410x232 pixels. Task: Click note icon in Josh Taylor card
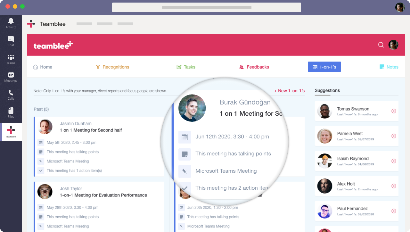tap(41, 217)
